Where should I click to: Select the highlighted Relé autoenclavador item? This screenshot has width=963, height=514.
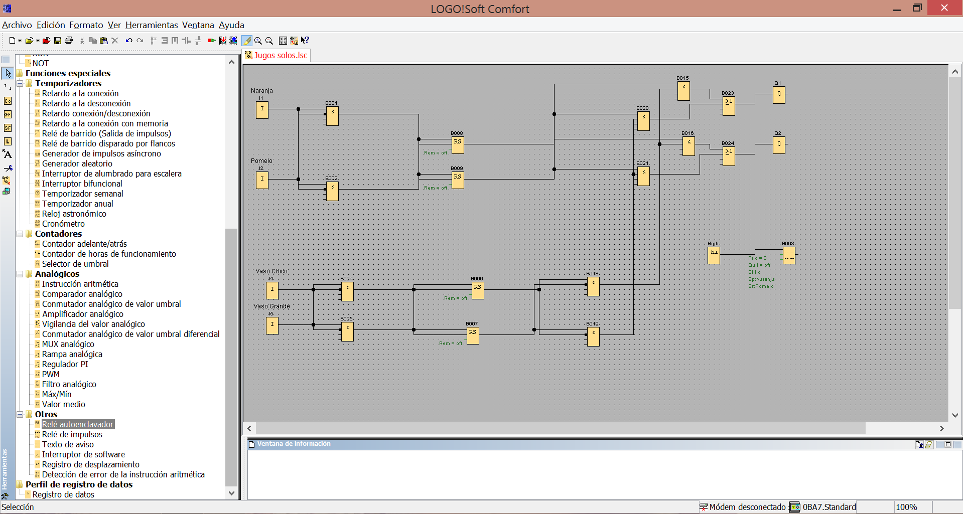click(x=78, y=424)
